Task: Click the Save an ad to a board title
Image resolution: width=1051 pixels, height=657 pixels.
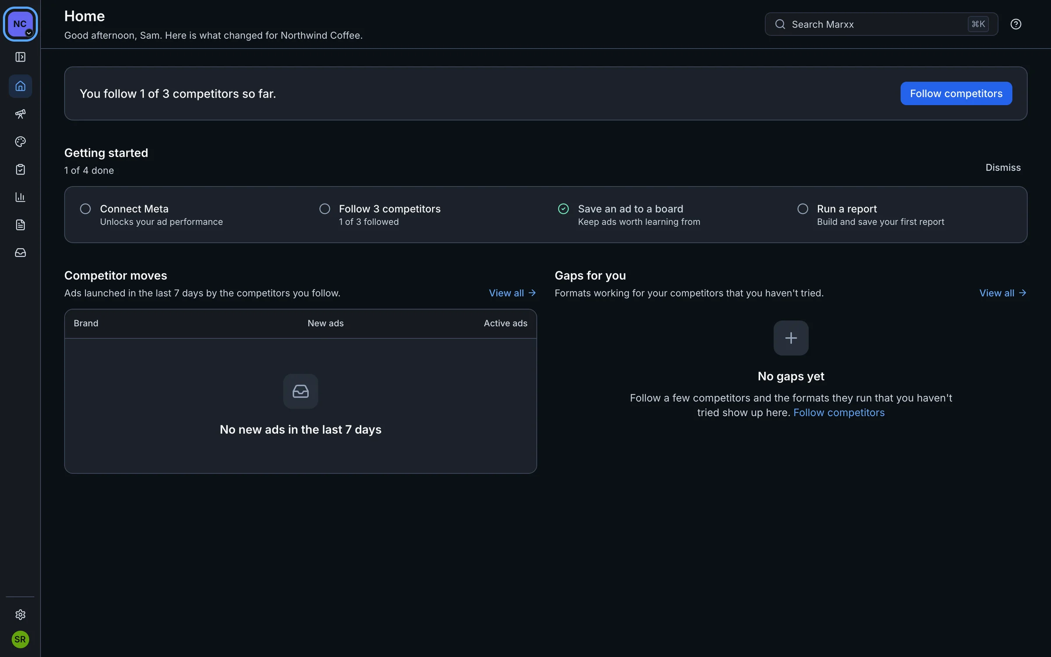Action: pyautogui.click(x=630, y=209)
